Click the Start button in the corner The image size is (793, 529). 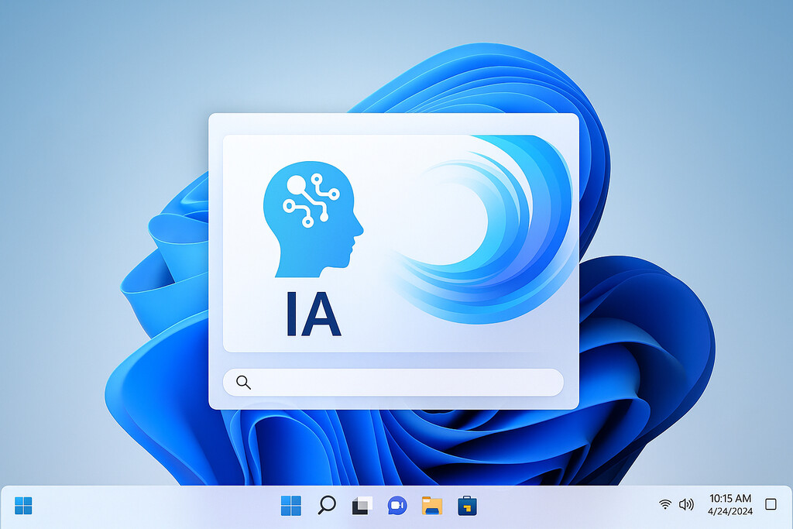coord(23,505)
